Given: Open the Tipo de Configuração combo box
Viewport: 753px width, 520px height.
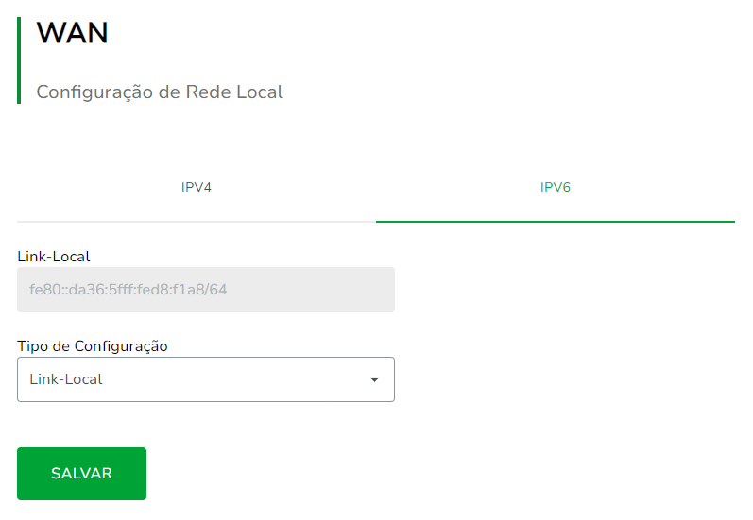Looking at the screenshot, I should coord(205,379).
